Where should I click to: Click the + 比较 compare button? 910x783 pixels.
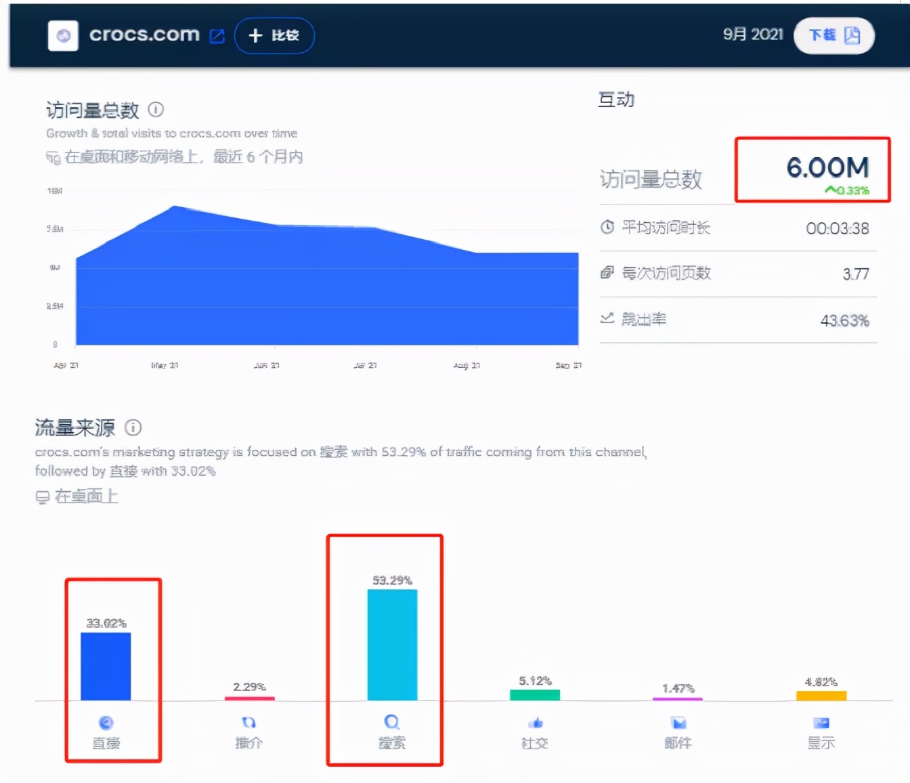(274, 35)
